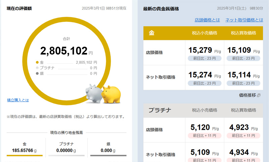This screenshot has width=269, height=162.
Task: Click the total valuation 2,805,102 円
Action: (x=66, y=51)
